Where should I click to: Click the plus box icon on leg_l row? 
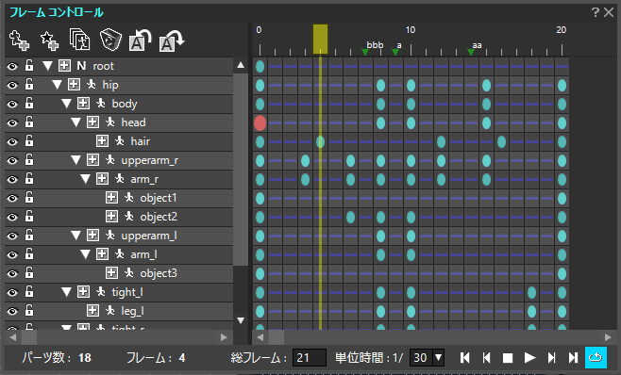click(x=92, y=311)
